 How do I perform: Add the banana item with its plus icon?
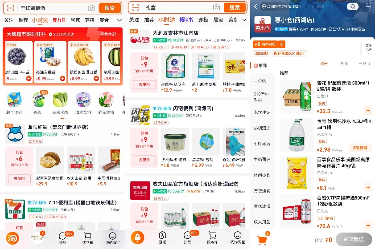(96, 78)
